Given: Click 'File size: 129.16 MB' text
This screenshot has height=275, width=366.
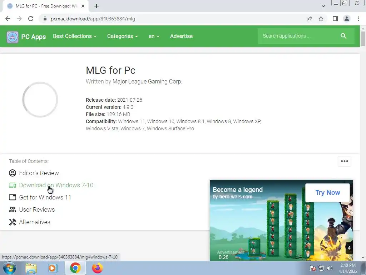Looking at the screenshot, I should tap(108, 114).
